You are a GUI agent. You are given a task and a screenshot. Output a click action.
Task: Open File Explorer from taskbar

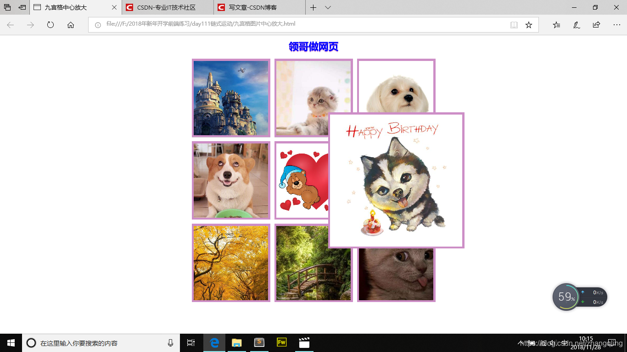click(x=236, y=343)
